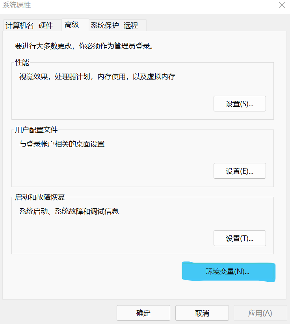Switch to the 计算机名 tab

[20, 26]
